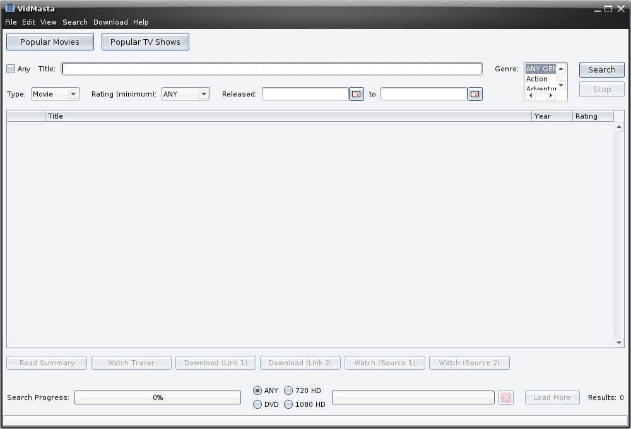Image resolution: width=631 pixels, height=429 pixels.
Task: Open the Download menu
Action: coord(110,22)
